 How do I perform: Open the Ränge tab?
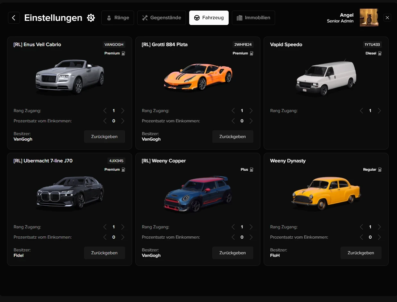pyautogui.click(x=118, y=18)
